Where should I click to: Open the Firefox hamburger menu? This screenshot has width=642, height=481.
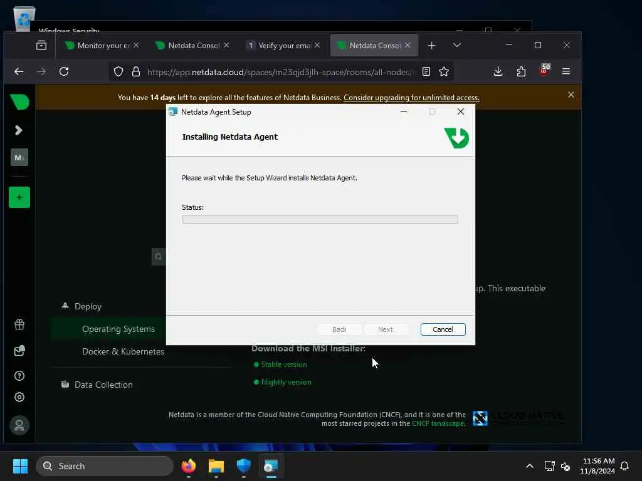[x=566, y=71]
